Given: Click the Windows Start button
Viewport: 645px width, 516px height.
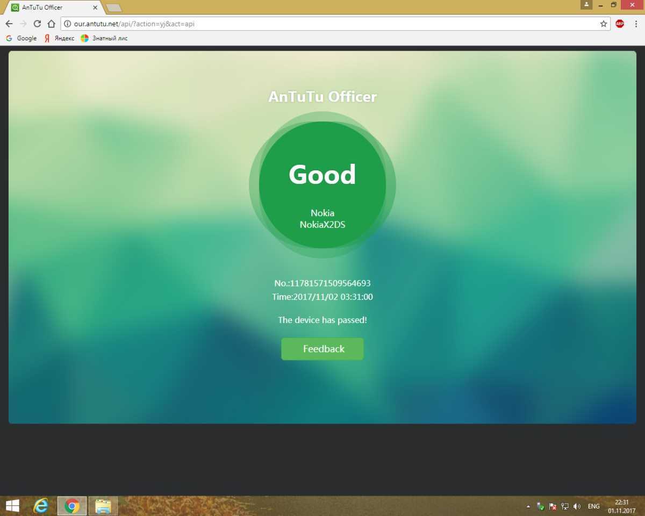Looking at the screenshot, I should pos(12,506).
